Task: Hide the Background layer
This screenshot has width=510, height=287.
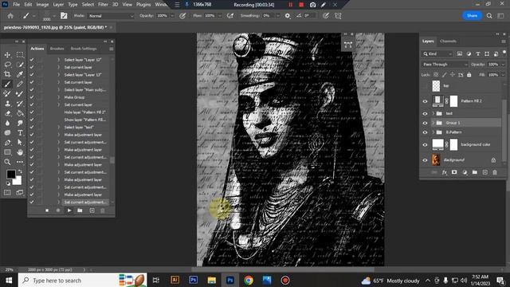Action: pyautogui.click(x=425, y=160)
